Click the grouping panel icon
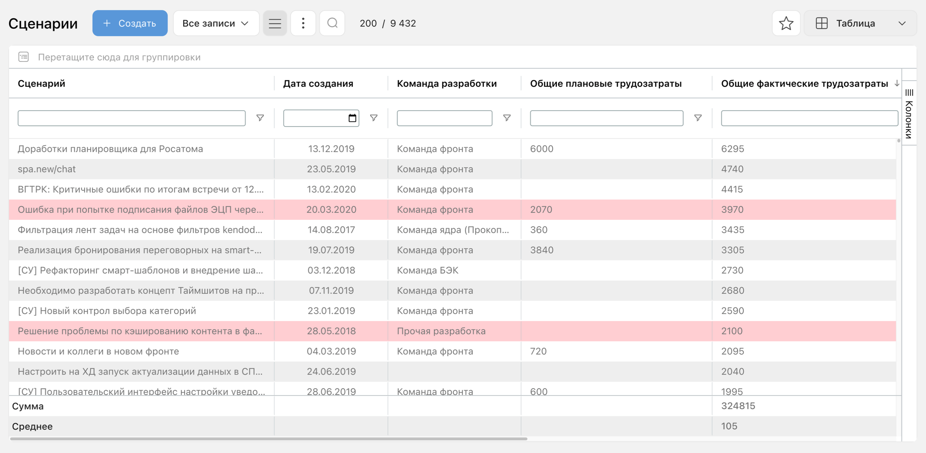Screen dimensions: 926x453 click(x=24, y=57)
